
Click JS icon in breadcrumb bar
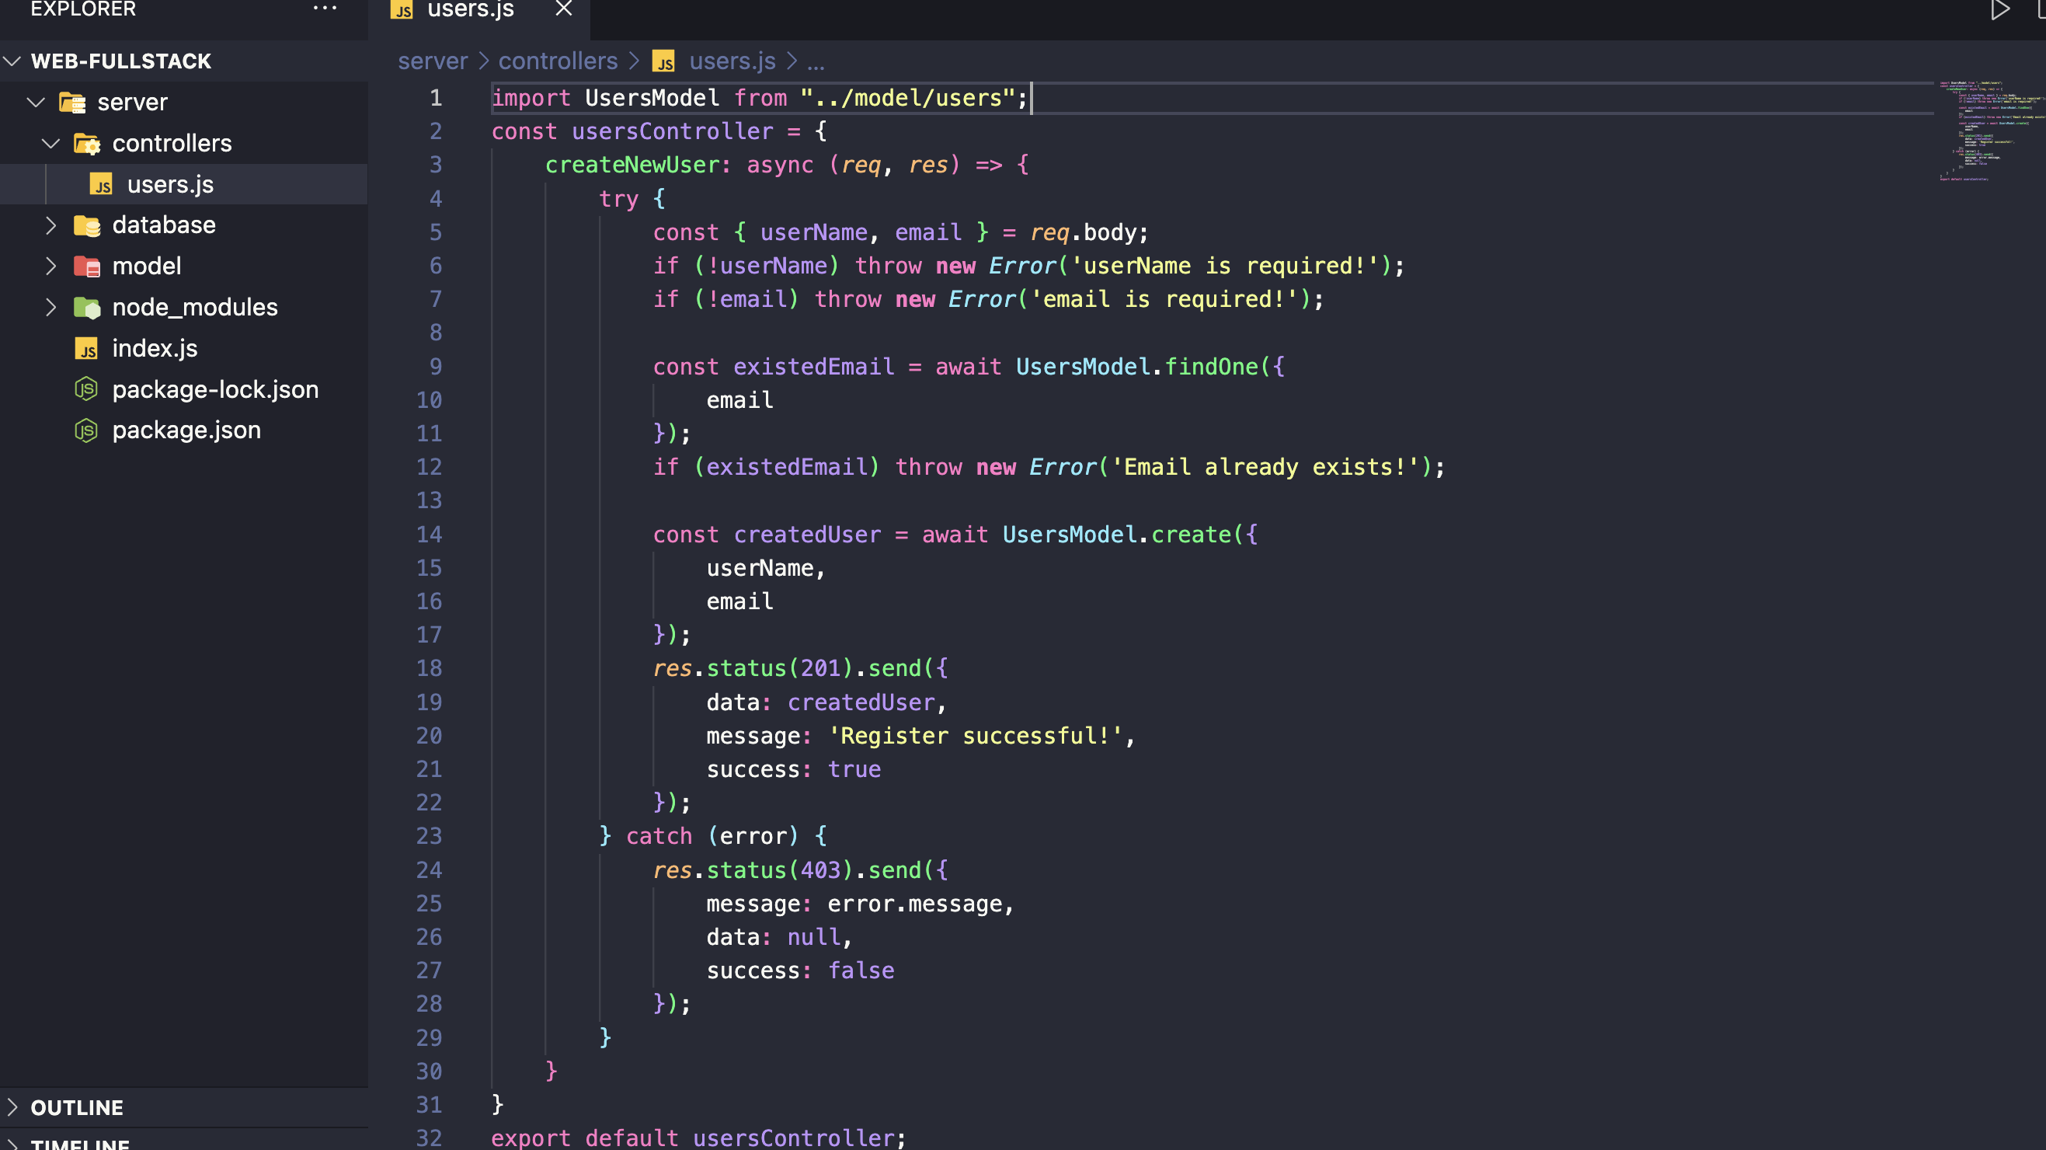(663, 61)
